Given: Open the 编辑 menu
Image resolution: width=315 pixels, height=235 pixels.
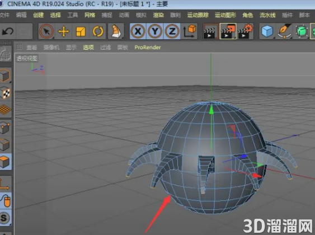Looking at the screenshot, I should (x=21, y=15).
